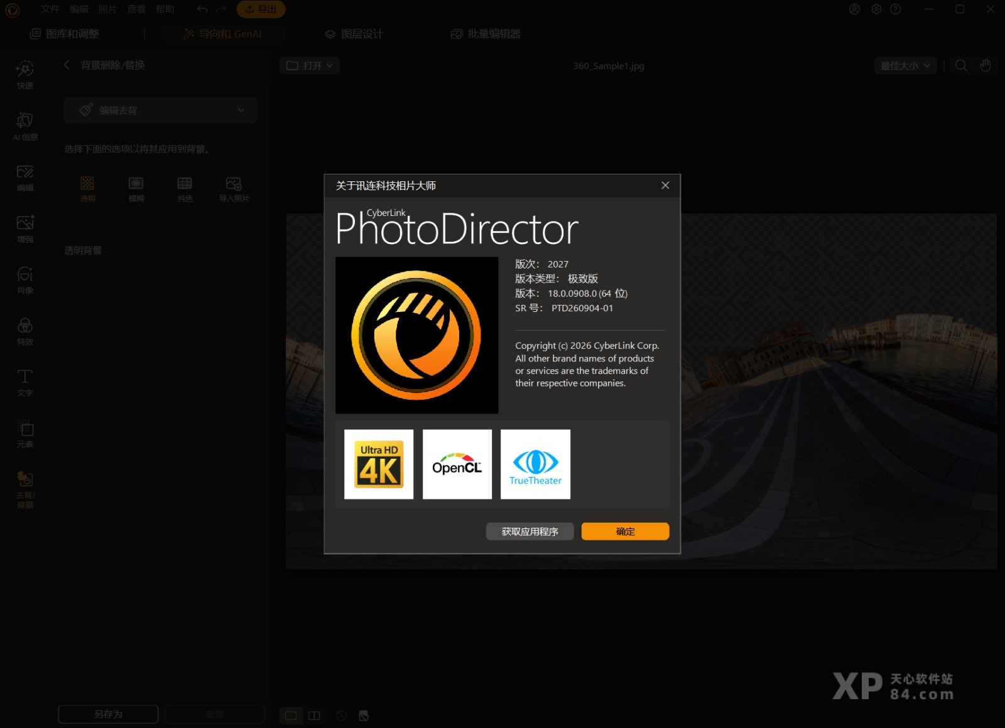Open the 照片 menu
The height and width of the screenshot is (728, 1005).
pos(107,9)
